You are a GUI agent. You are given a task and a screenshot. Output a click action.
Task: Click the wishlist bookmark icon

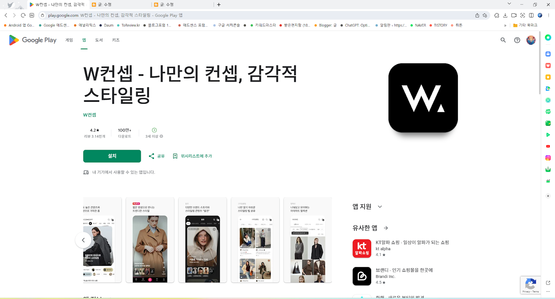[175, 156]
